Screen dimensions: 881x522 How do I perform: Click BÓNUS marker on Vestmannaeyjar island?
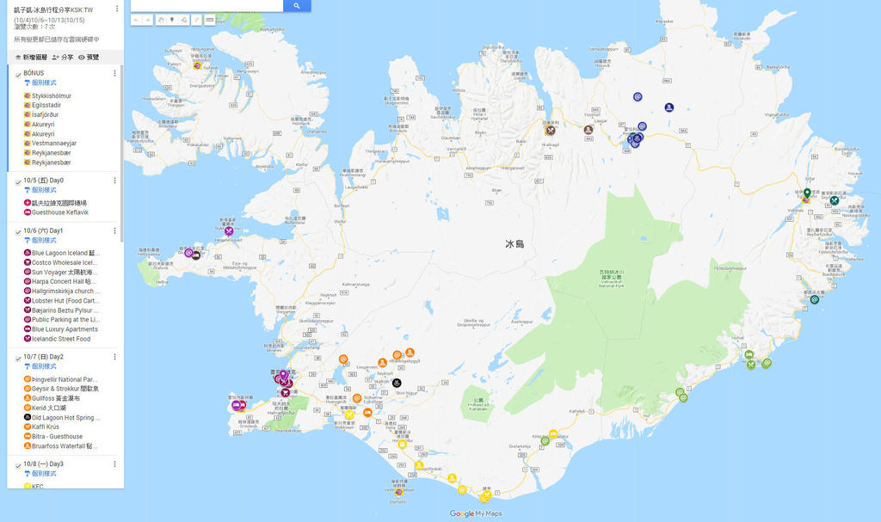coord(399,492)
